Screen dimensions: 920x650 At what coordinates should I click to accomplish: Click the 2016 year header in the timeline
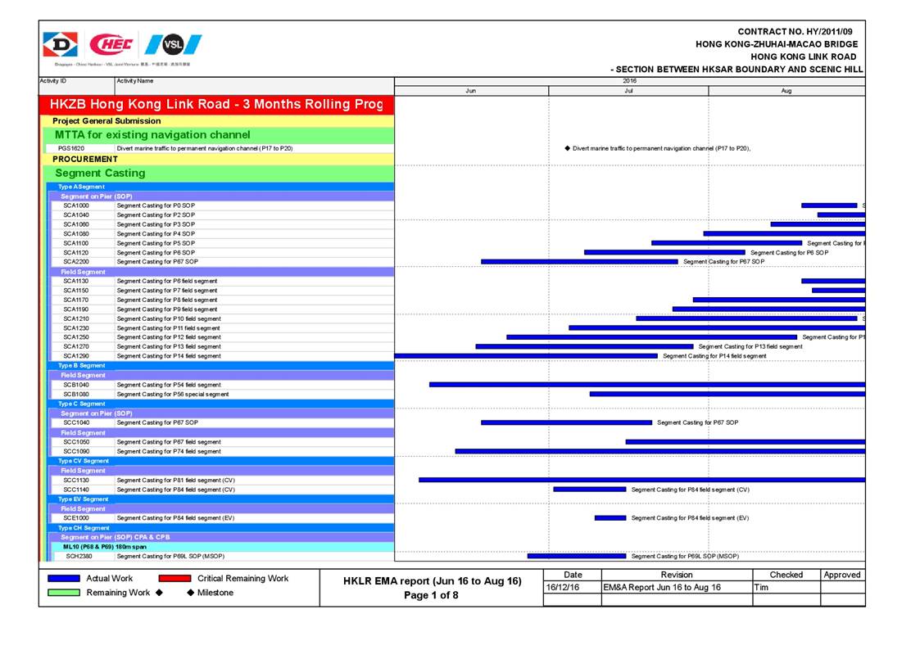629,82
